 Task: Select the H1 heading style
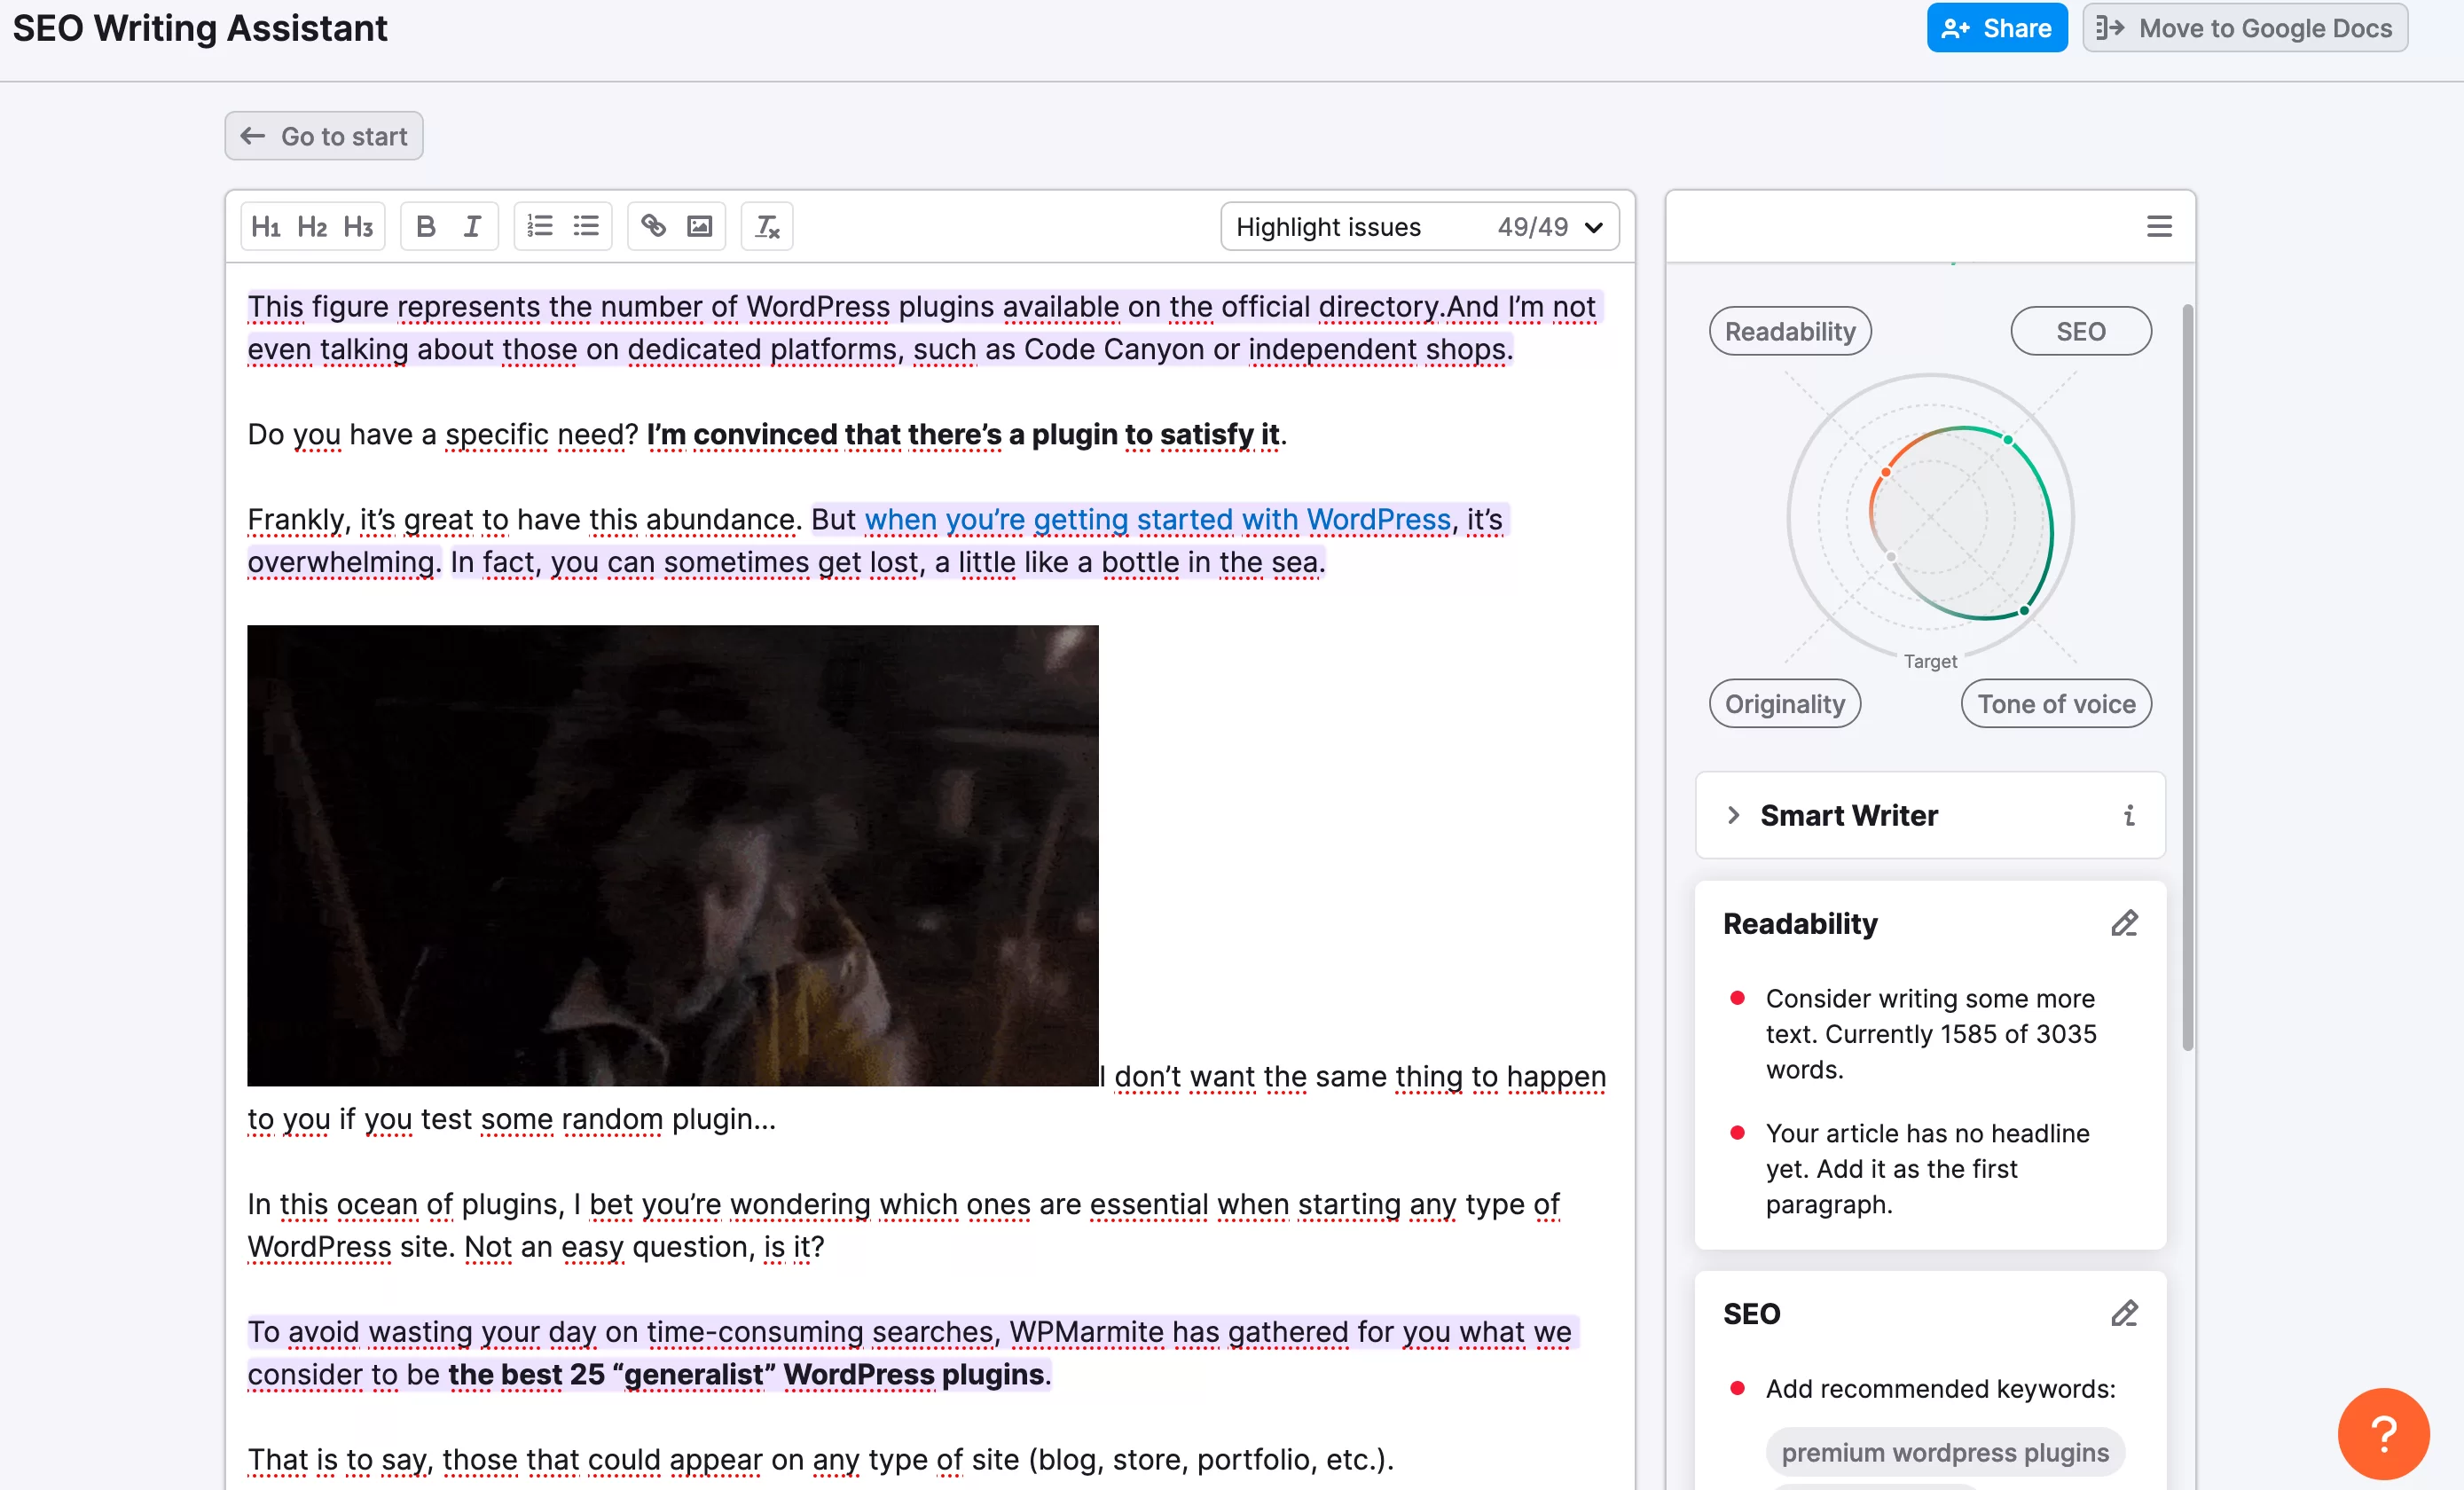[268, 225]
